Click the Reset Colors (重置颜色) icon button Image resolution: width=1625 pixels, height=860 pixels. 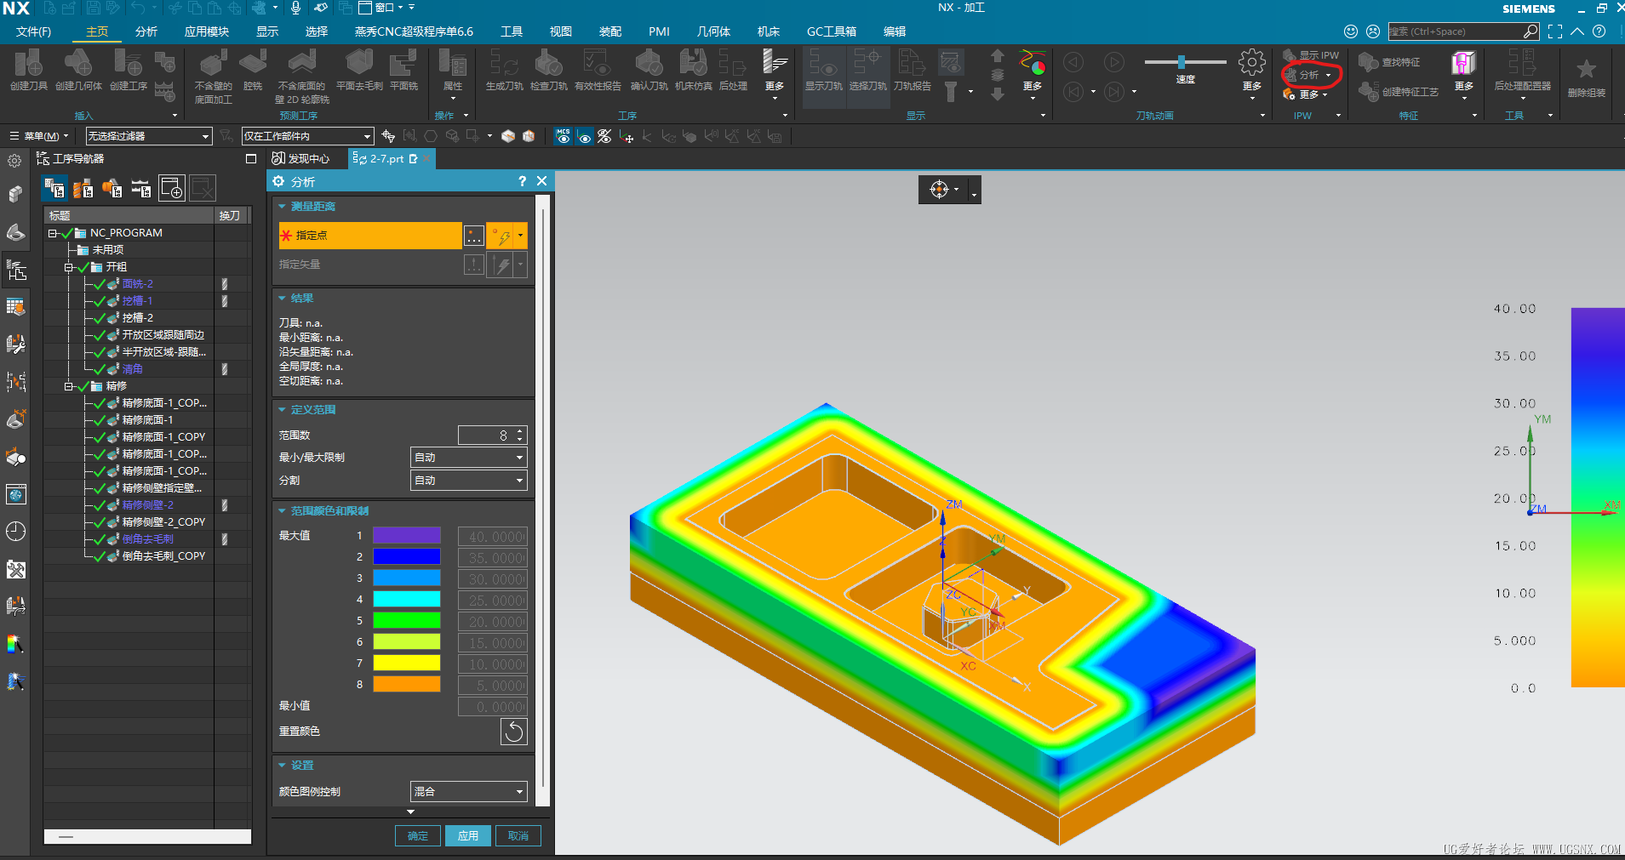[x=513, y=732]
